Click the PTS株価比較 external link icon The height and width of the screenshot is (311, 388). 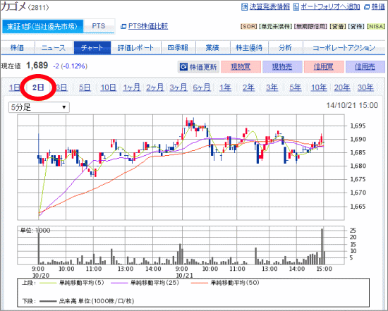point(123,26)
